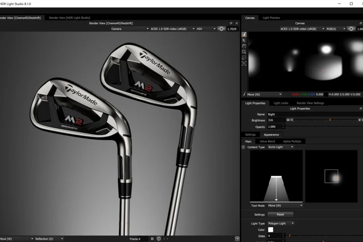The height and width of the screenshot is (242, 363).
Task: Click the single-minus brightness decrease button
Action: click(292, 120)
